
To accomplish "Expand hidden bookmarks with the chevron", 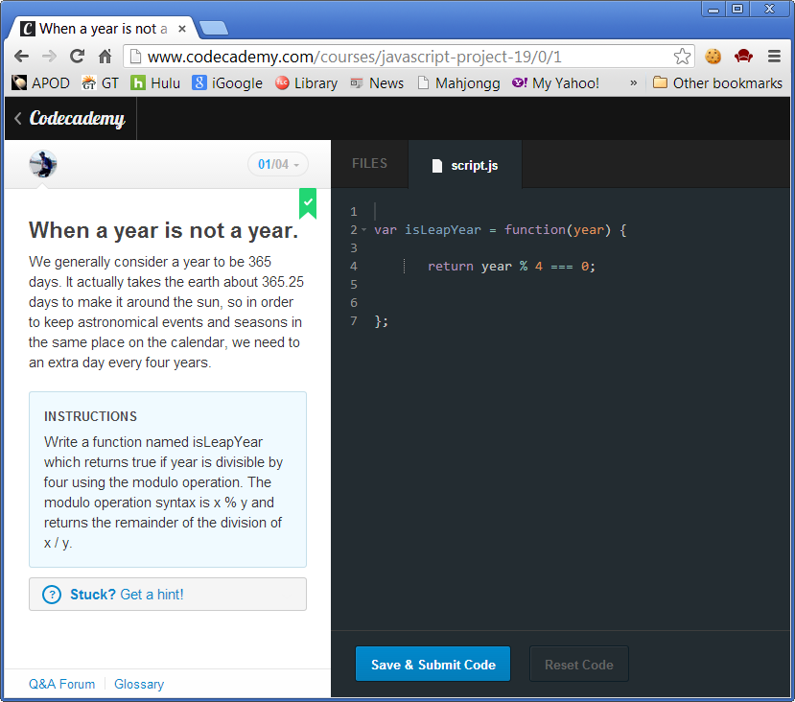I will (x=633, y=83).
